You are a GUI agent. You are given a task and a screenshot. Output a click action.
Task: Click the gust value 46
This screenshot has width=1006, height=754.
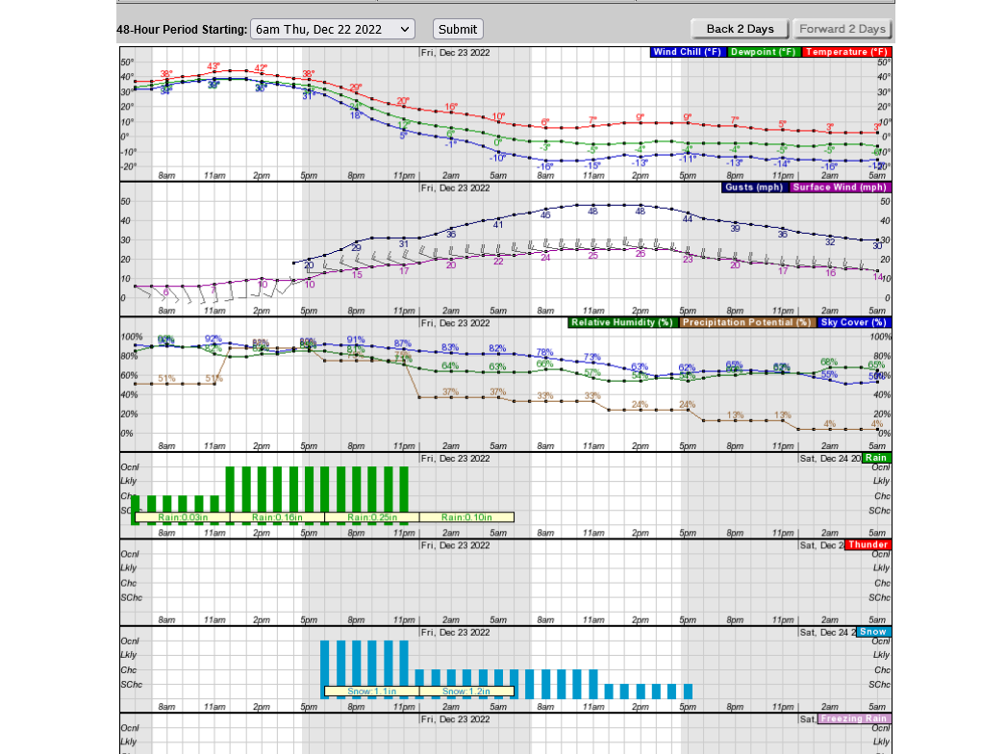click(x=545, y=215)
